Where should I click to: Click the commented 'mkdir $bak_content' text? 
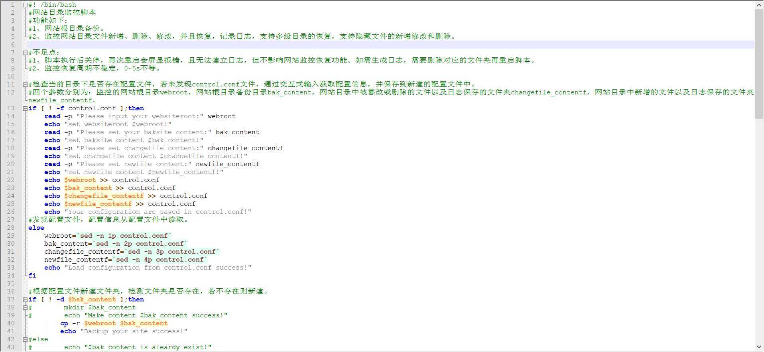click(x=100, y=307)
